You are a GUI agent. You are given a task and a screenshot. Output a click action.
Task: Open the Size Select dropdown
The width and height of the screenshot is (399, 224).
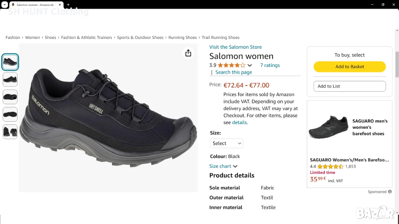coord(226,143)
